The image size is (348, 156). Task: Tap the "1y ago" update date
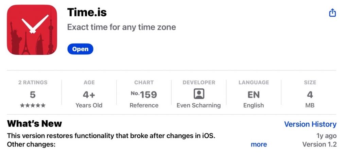pos(326,136)
